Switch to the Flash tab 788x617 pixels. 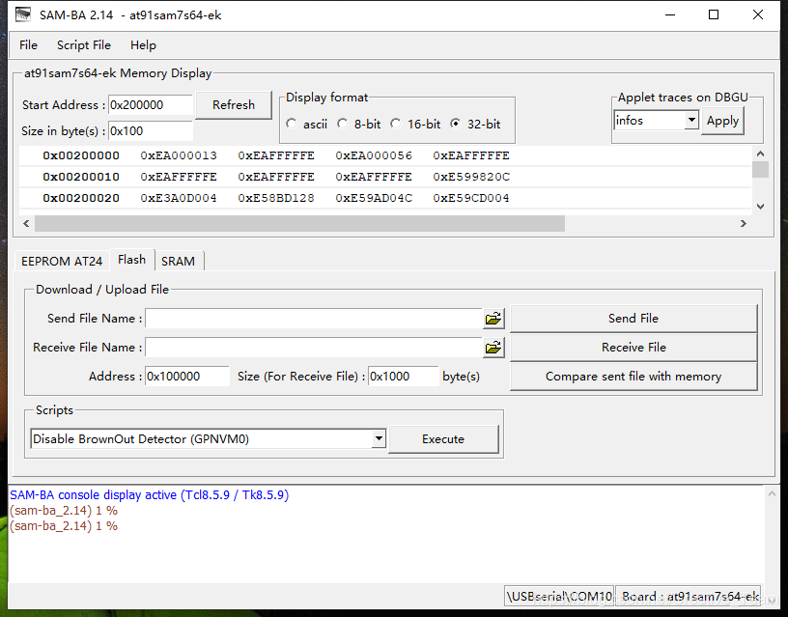(131, 260)
